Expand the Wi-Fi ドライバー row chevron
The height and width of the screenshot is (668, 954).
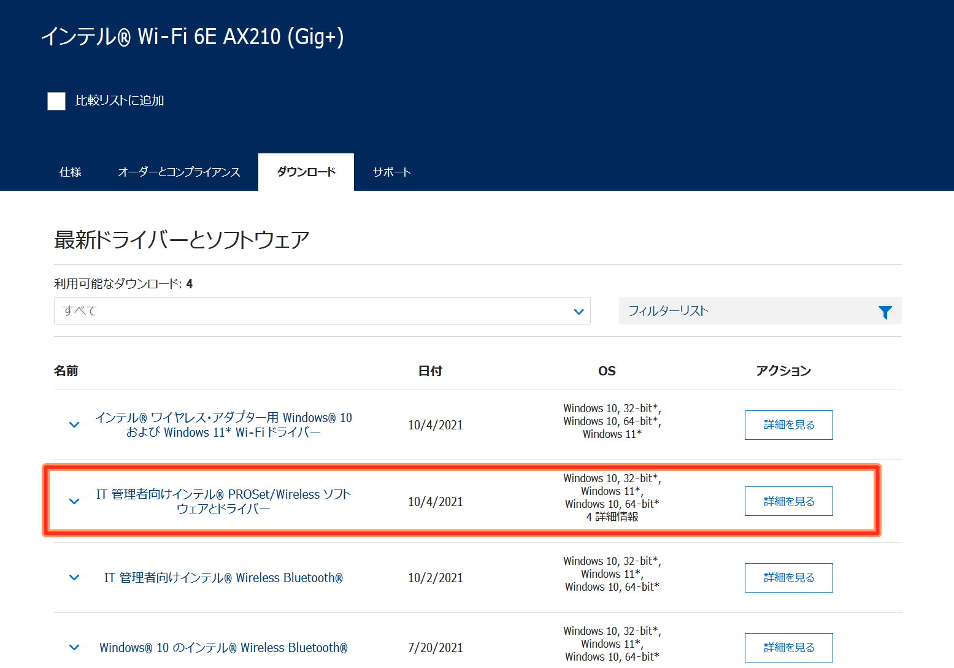74,425
